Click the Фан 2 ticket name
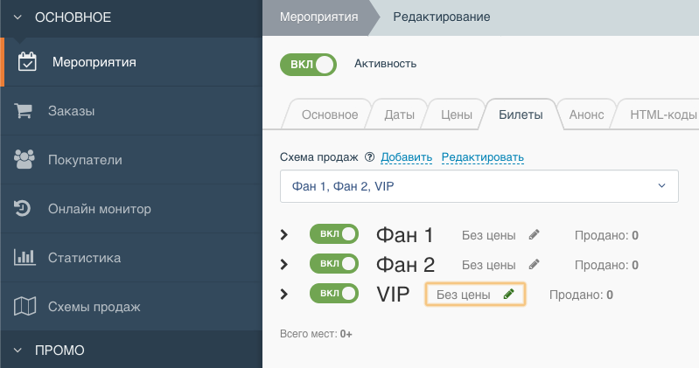This screenshot has width=699, height=368. 405,265
